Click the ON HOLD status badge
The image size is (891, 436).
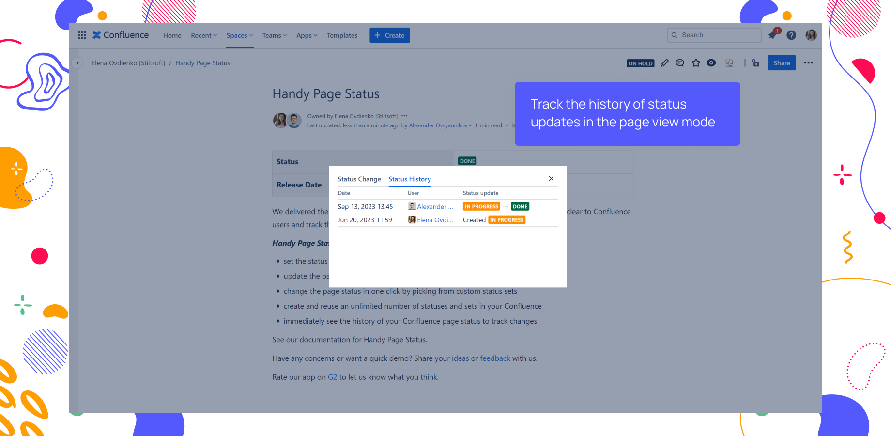[640, 63]
